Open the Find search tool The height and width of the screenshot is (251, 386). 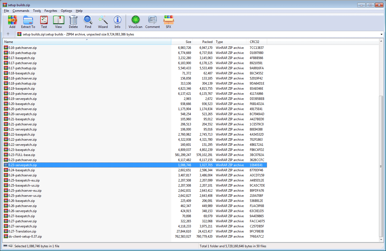88,22
